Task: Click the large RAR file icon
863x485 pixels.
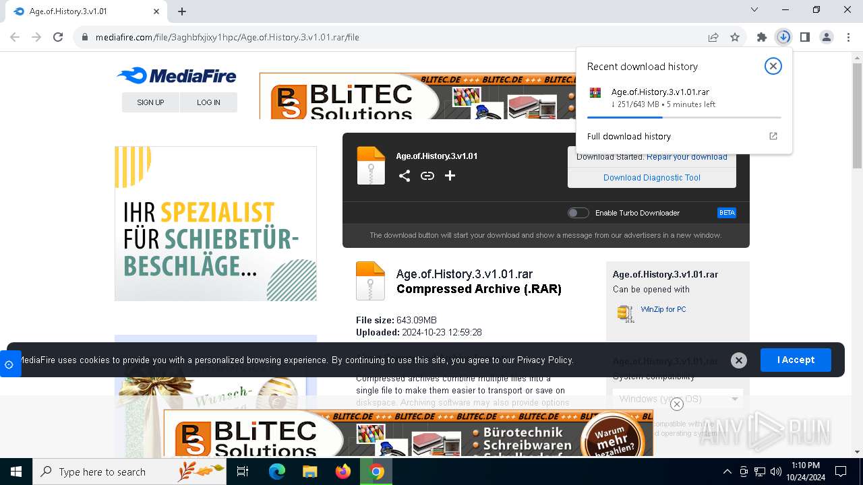Action: click(370, 281)
